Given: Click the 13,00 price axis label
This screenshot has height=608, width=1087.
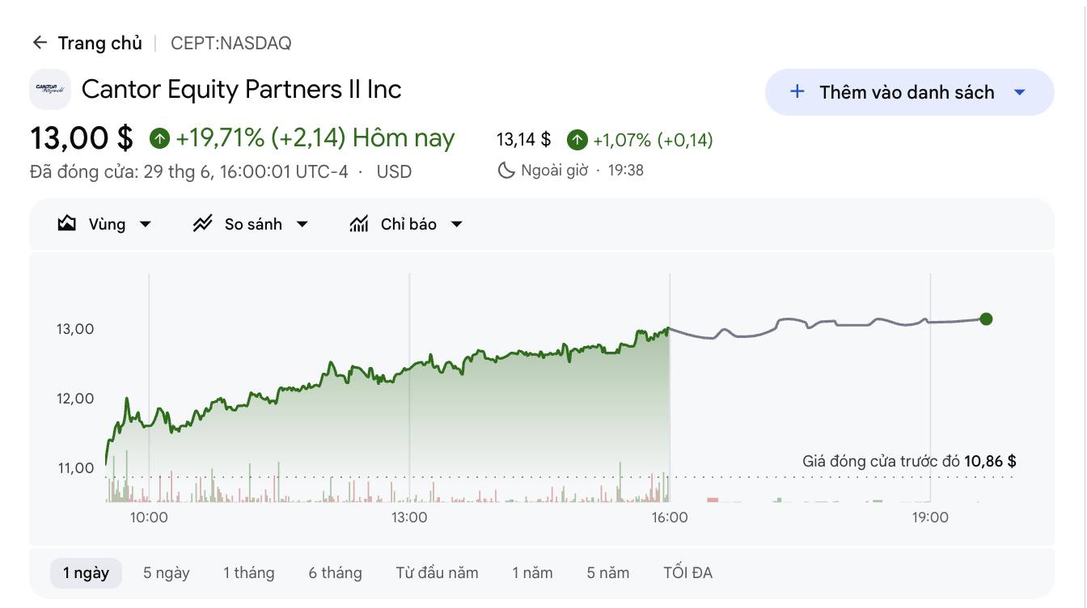Looking at the screenshot, I should (x=74, y=329).
